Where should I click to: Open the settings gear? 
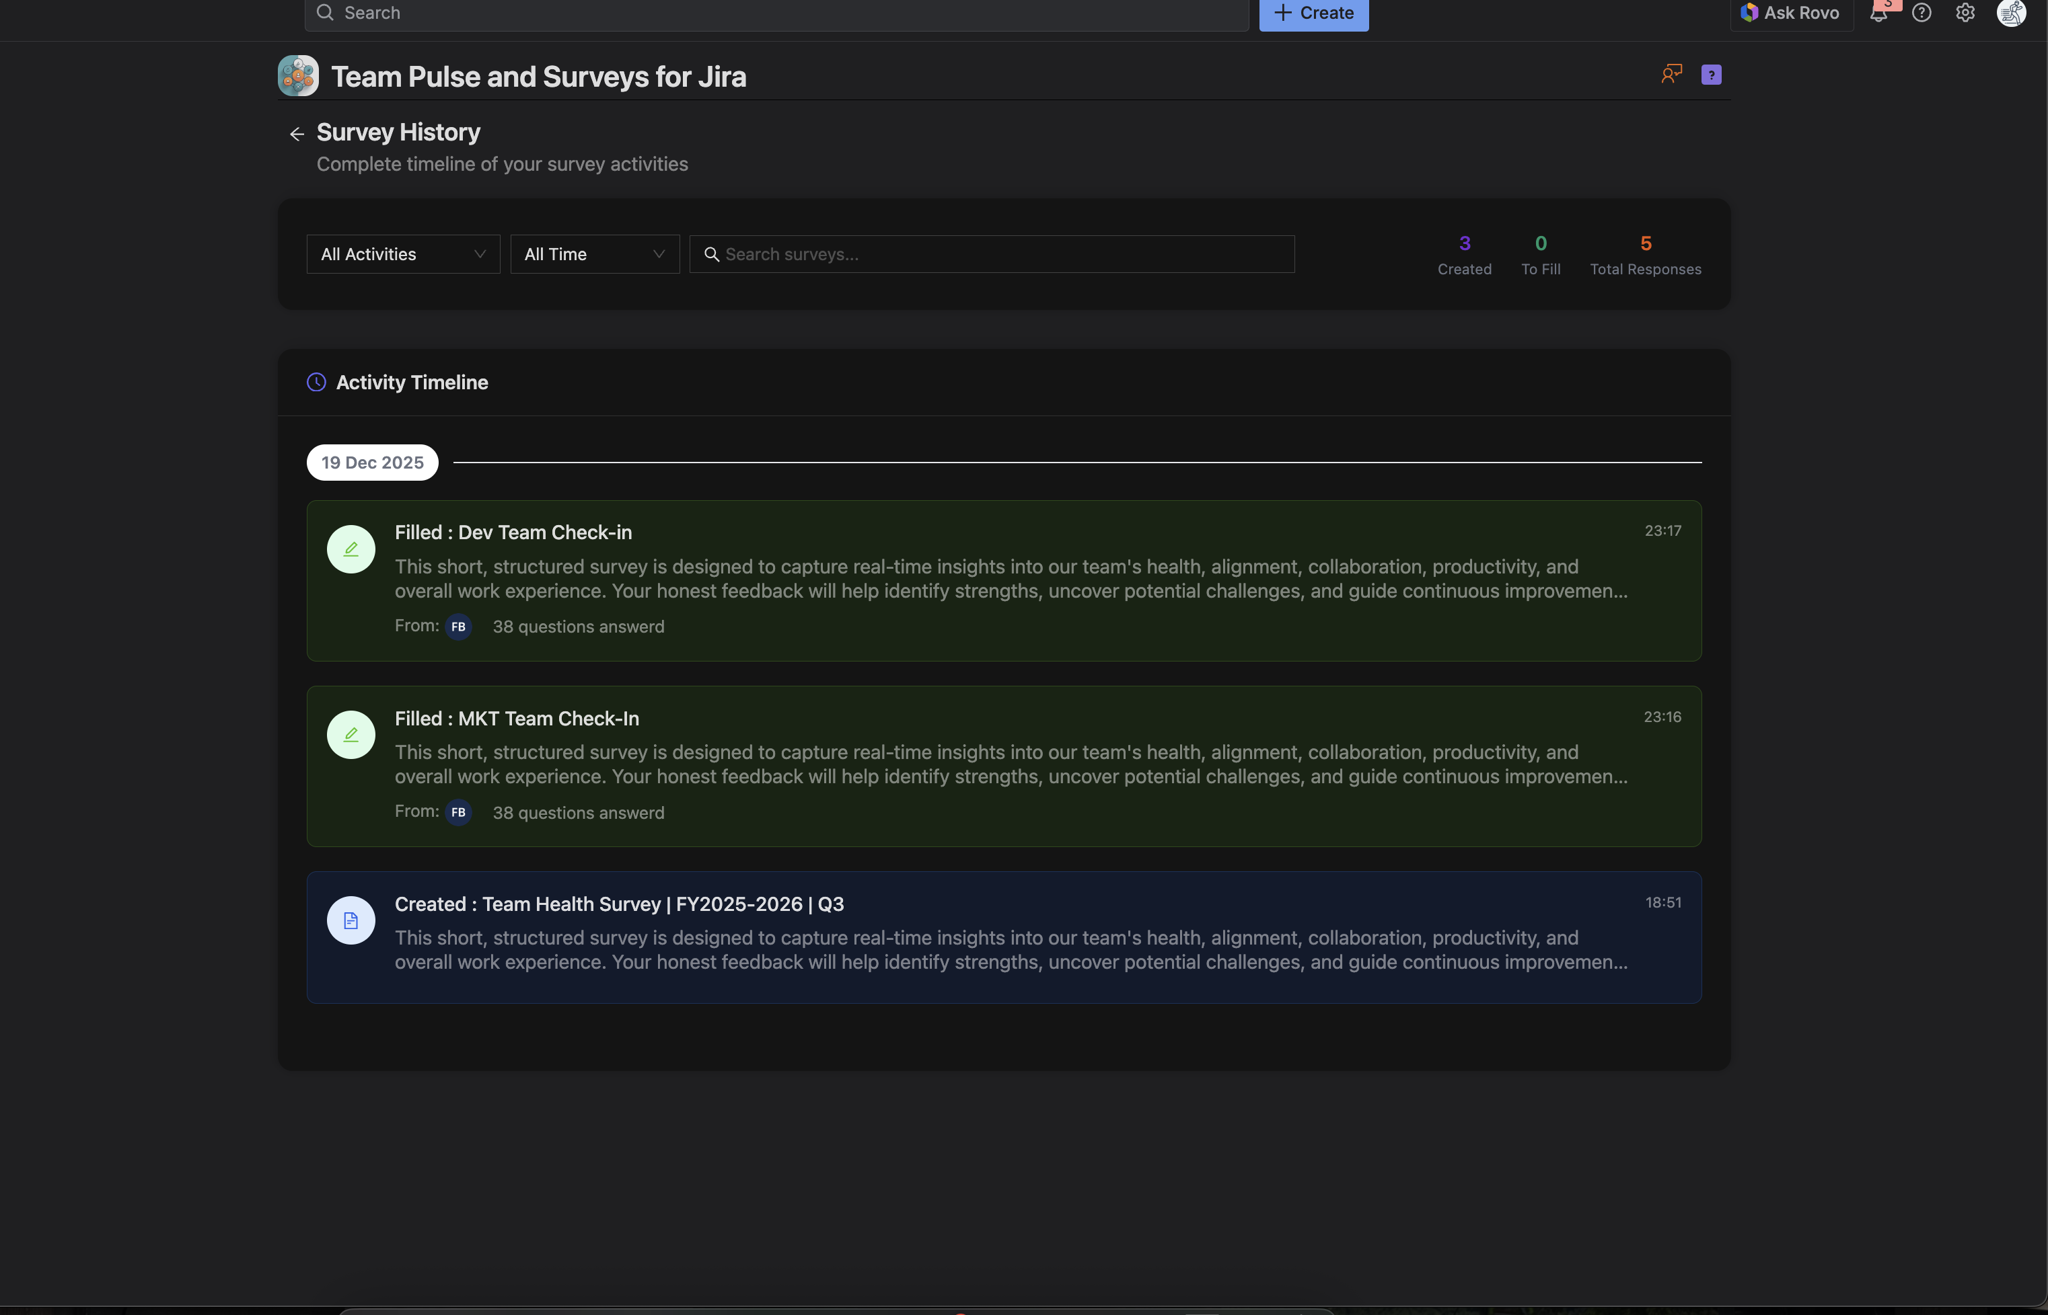(x=1965, y=13)
